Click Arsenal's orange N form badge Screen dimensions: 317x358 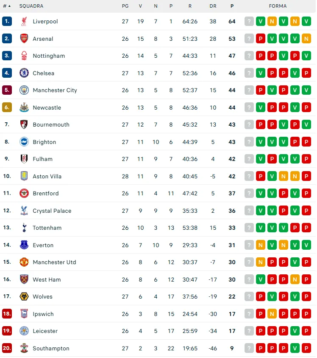coord(306,39)
